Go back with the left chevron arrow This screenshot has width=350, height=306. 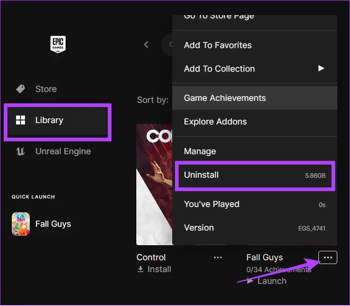pos(146,45)
